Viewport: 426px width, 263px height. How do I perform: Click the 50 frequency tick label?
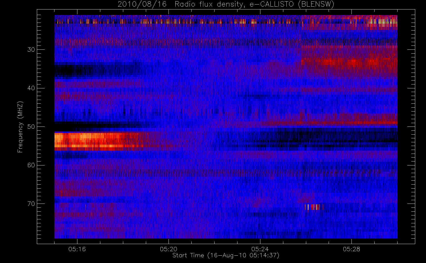click(31, 127)
